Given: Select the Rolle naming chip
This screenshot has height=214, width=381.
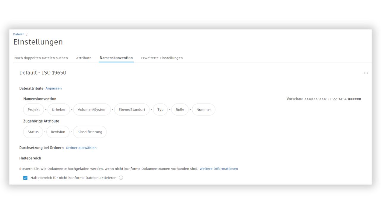Looking at the screenshot, I should coord(180,110).
